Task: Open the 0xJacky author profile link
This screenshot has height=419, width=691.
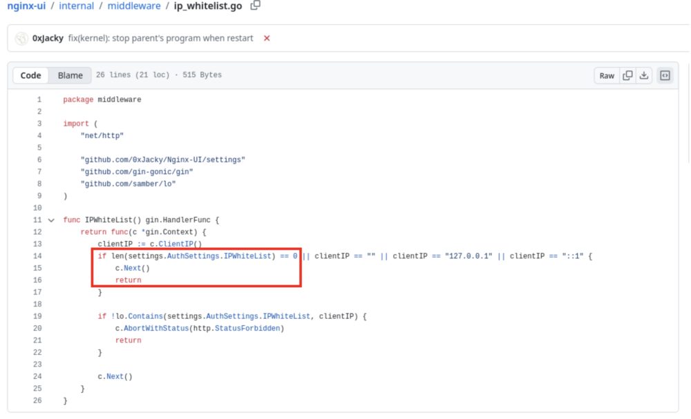Action: click(x=48, y=38)
